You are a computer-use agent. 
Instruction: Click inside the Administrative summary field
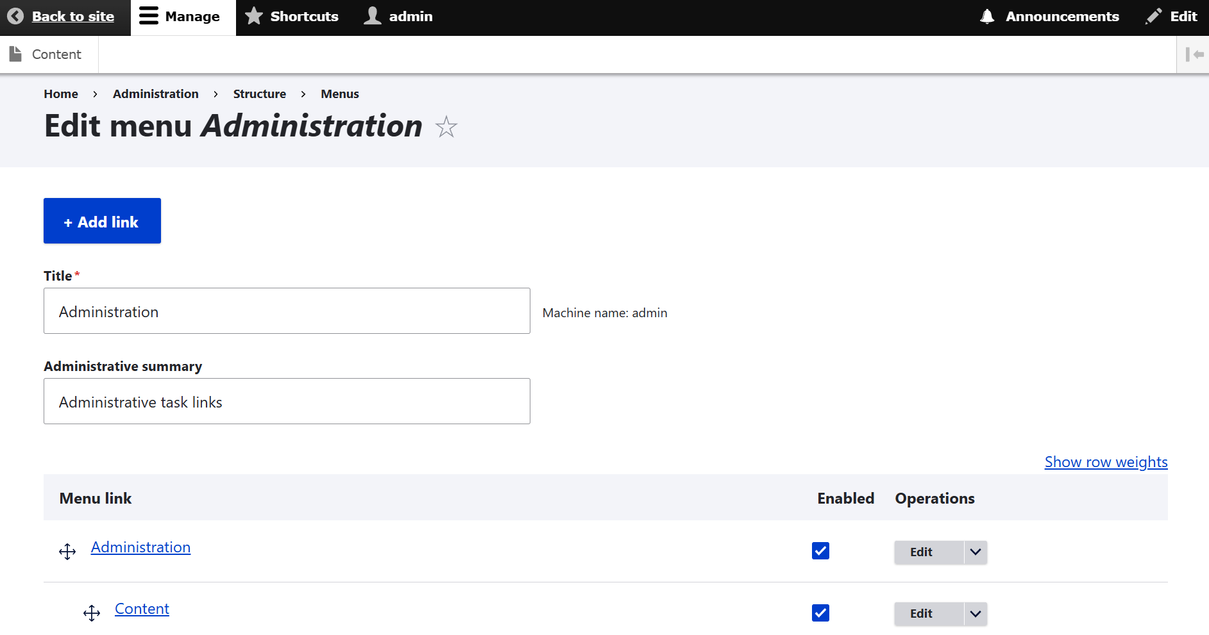tap(286, 401)
